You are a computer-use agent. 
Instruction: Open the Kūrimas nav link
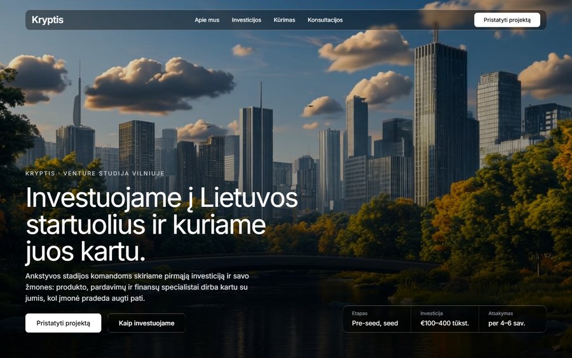284,20
